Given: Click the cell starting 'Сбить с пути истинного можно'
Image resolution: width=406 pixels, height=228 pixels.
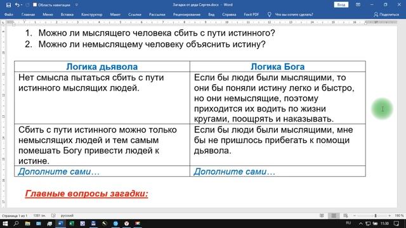Looking at the screenshot, I should (102, 145).
